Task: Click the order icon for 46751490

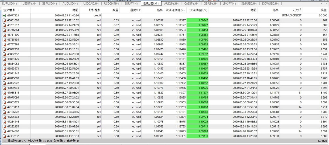Action: pyautogui.click(x=4, y=35)
